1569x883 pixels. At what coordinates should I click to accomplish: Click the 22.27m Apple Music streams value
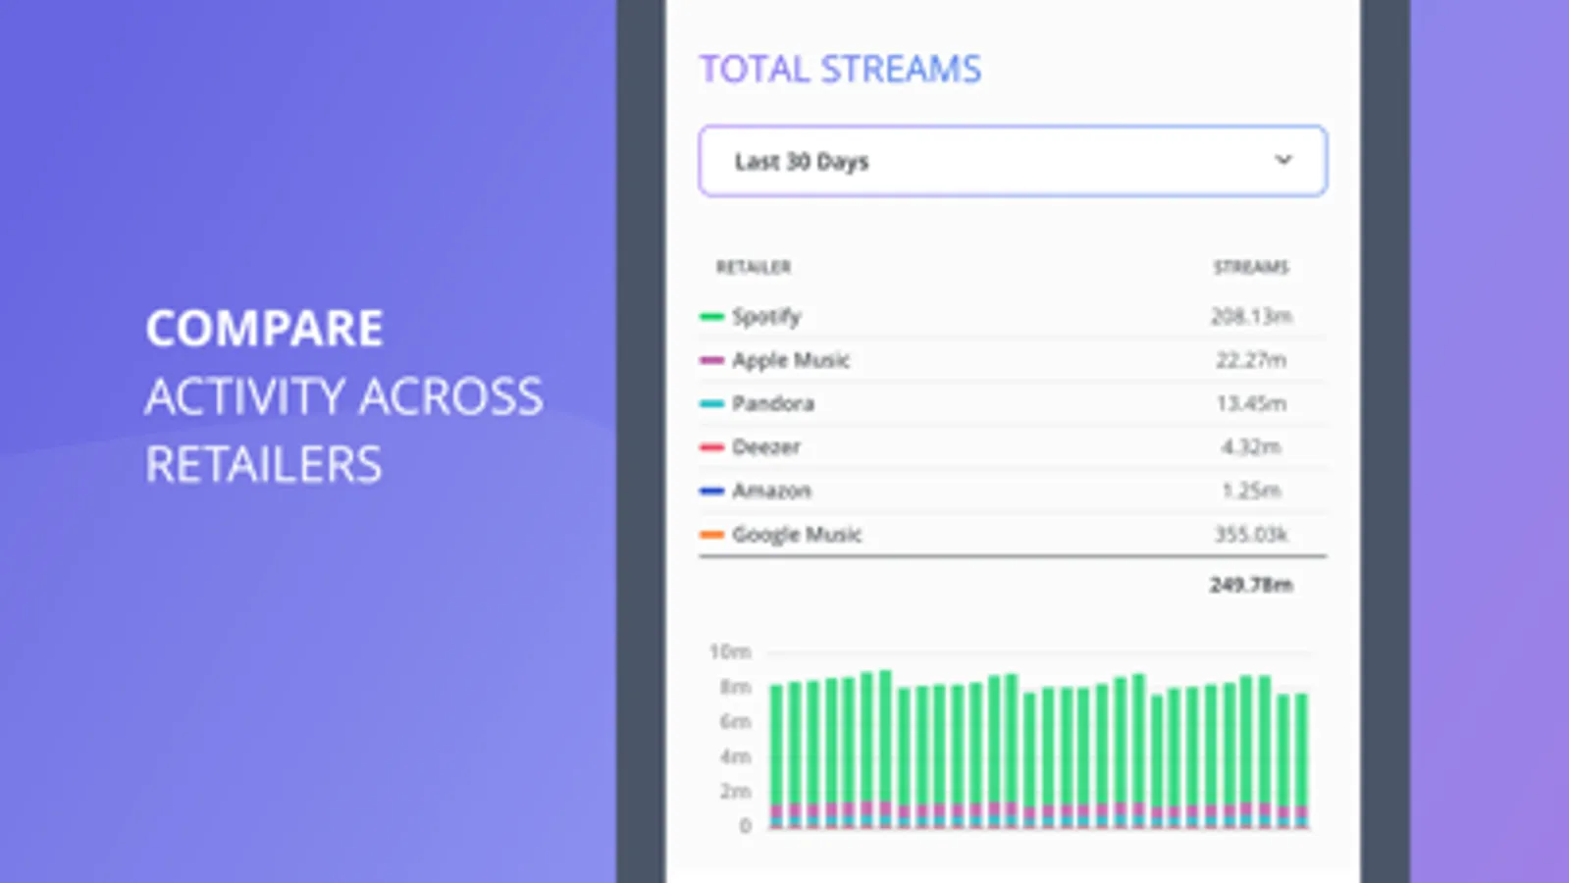(x=1251, y=360)
